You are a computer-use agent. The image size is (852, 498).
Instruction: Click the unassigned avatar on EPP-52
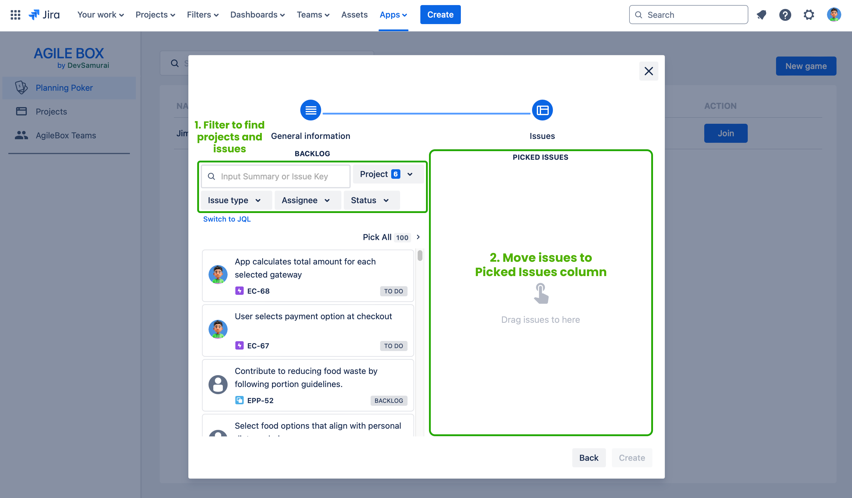[x=218, y=384]
